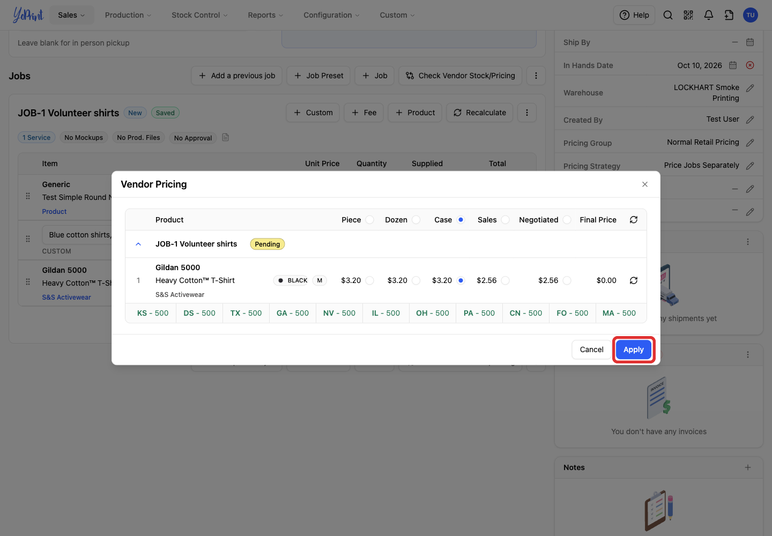Click the Help button
The width and height of the screenshot is (772, 536).
click(x=634, y=15)
